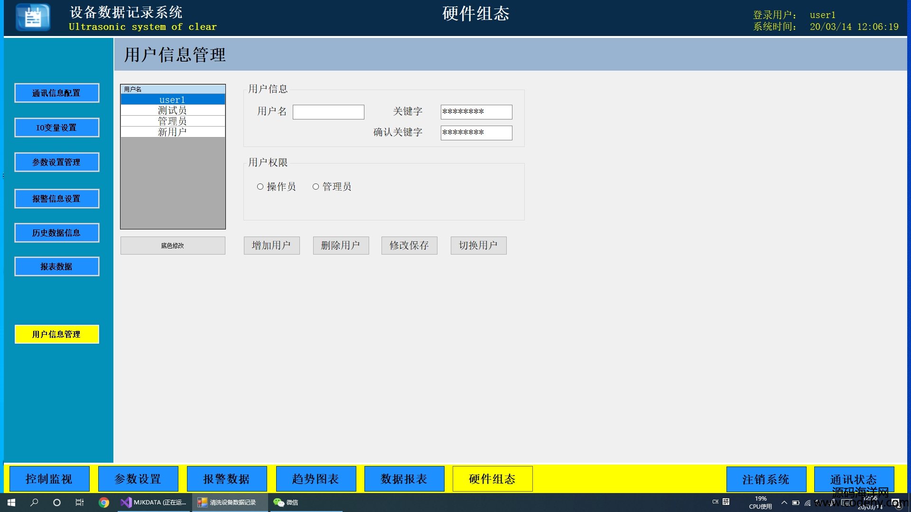Toggle the 拼 input method icon

(x=726, y=502)
